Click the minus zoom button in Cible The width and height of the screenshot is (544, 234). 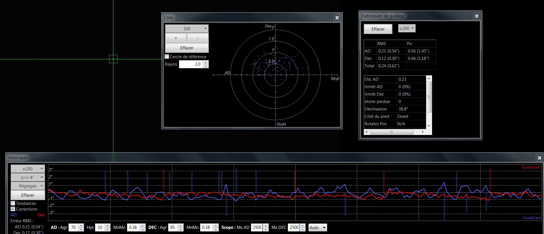point(198,38)
